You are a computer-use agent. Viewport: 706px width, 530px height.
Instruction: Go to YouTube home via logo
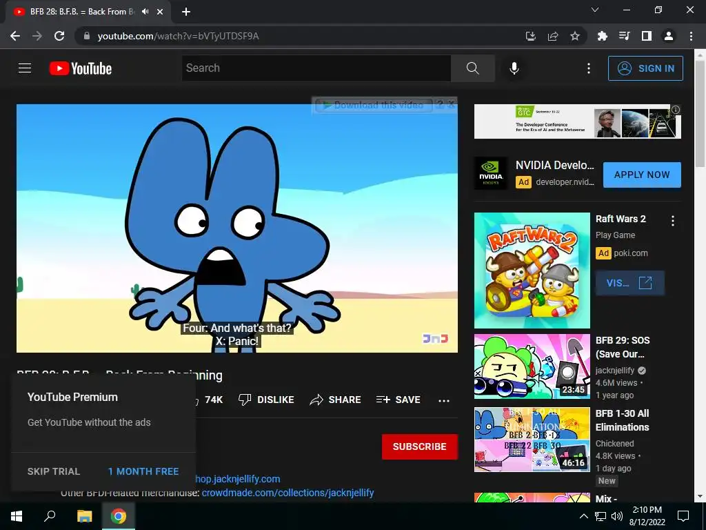[81, 68]
